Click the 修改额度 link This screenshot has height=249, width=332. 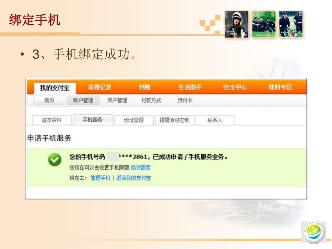click(x=140, y=168)
